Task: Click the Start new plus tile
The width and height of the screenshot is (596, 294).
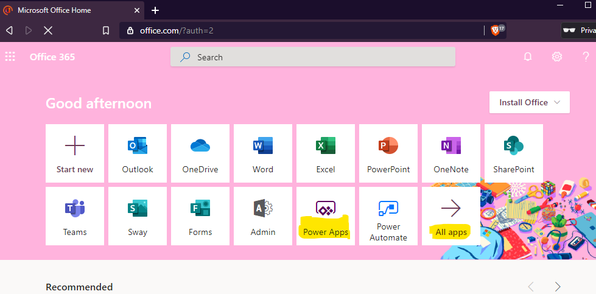Action: click(75, 153)
